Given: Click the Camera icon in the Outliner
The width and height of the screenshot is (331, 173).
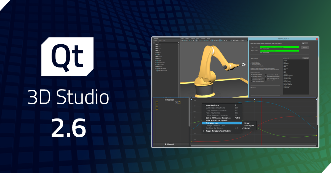Looking at the screenshot, I should pos(157,57).
